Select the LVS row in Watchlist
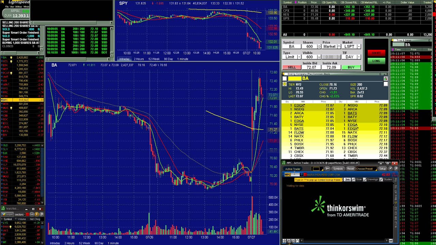 coord(20,223)
